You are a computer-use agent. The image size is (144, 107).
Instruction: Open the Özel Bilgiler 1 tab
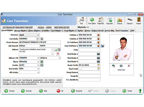[57, 31]
